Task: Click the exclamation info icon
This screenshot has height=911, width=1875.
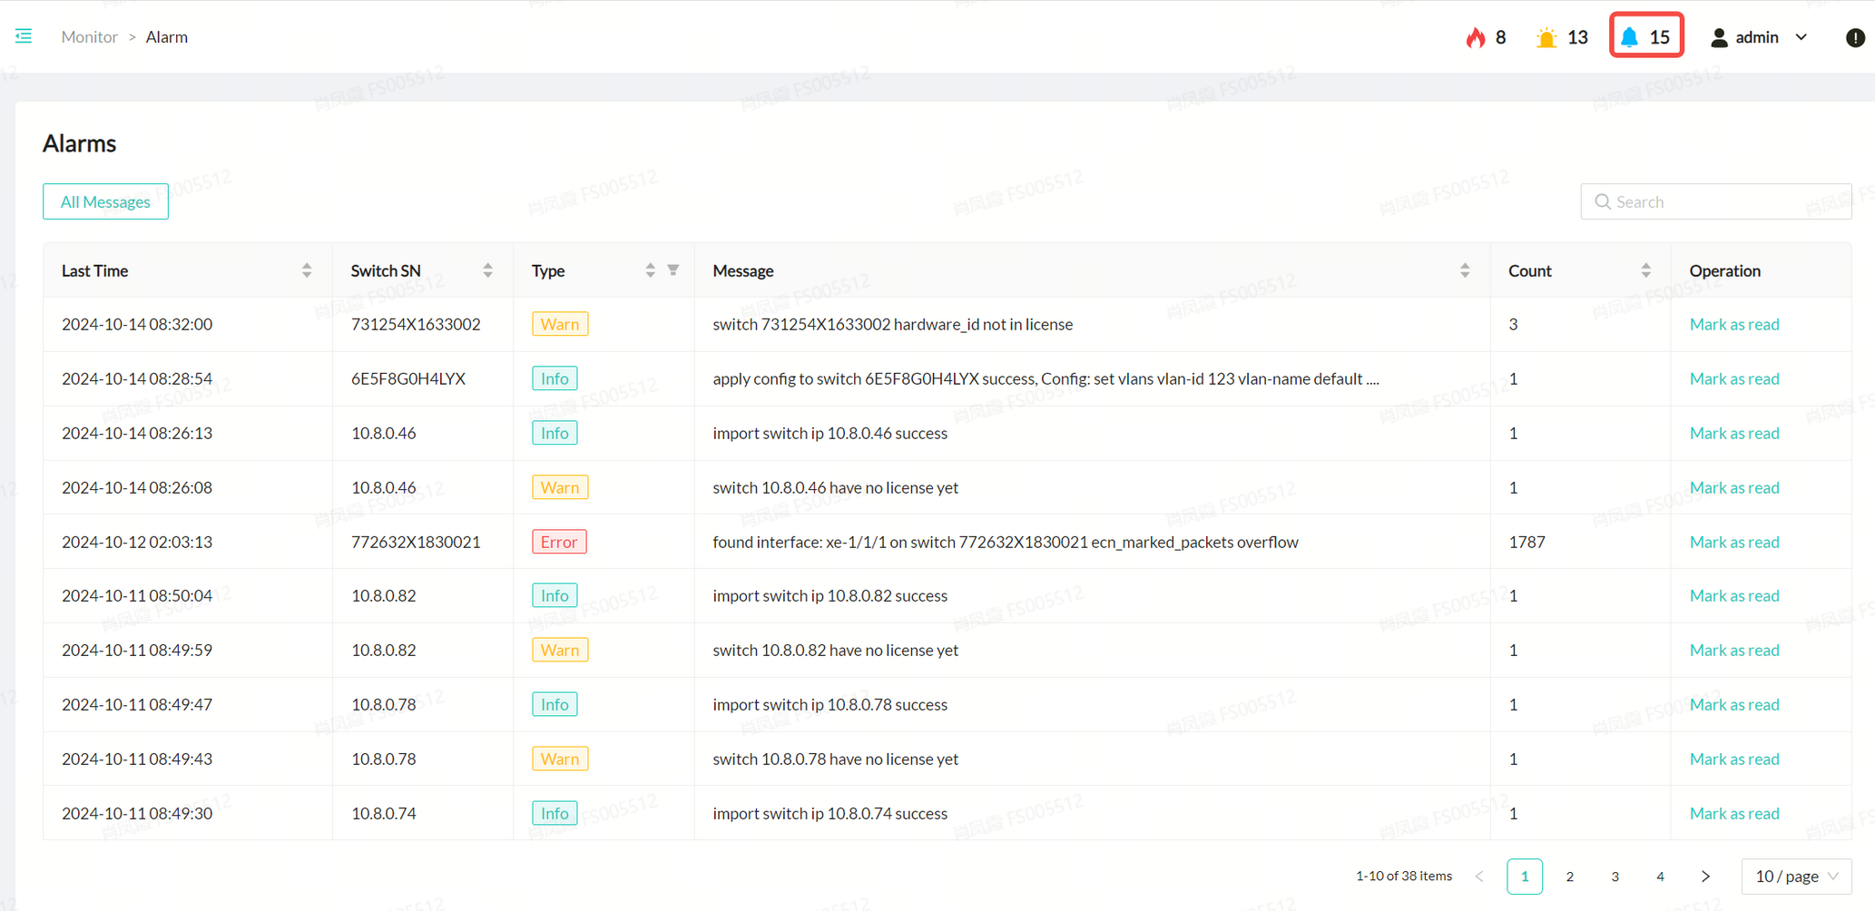Action: tap(1855, 37)
